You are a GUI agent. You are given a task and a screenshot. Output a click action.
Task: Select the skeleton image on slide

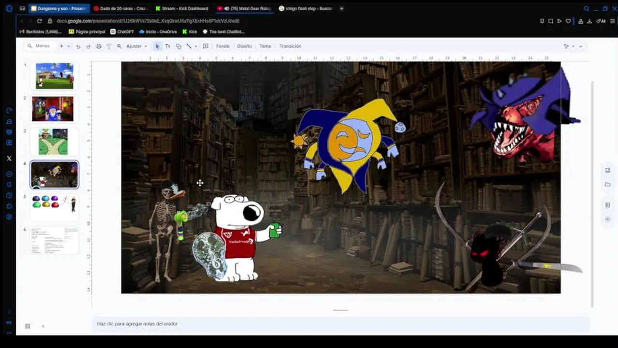(164, 232)
